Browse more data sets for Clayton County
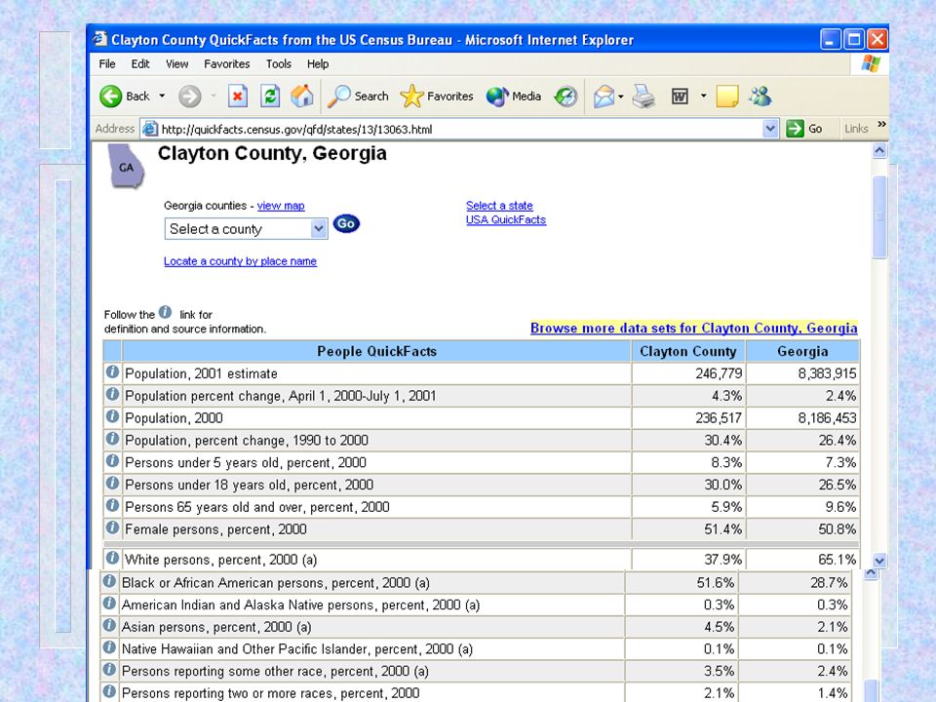Image resolution: width=936 pixels, height=702 pixels. [x=693, y=328]
